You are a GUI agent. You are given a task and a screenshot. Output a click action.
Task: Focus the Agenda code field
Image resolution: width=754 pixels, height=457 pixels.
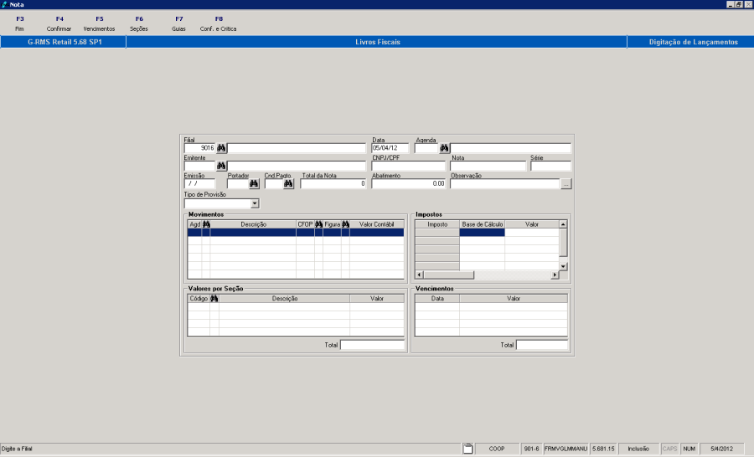coord(426,148)
